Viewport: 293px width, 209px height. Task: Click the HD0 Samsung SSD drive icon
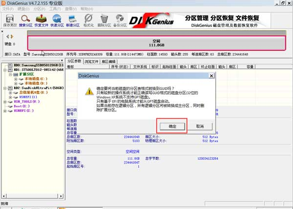[10, 65]
